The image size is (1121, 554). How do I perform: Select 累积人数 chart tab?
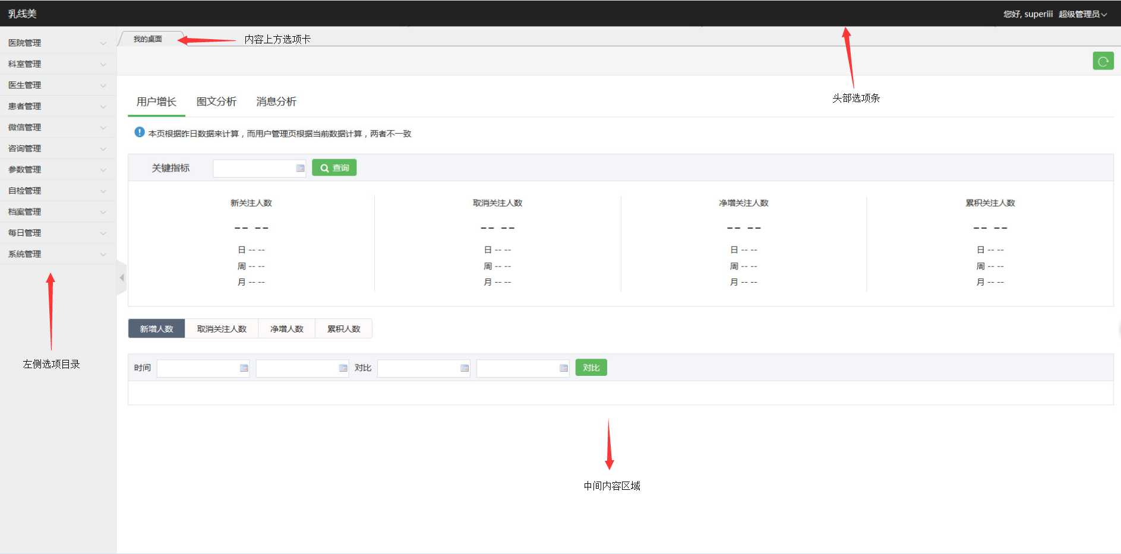[344, 329]
